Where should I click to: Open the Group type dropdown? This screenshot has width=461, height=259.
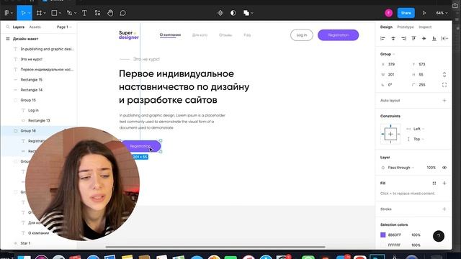coord(388,54)
